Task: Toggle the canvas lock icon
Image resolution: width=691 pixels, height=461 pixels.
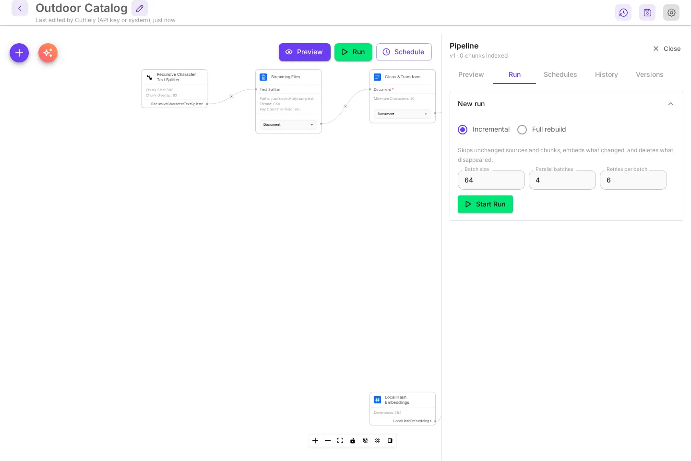Action: tap(353, 440)
